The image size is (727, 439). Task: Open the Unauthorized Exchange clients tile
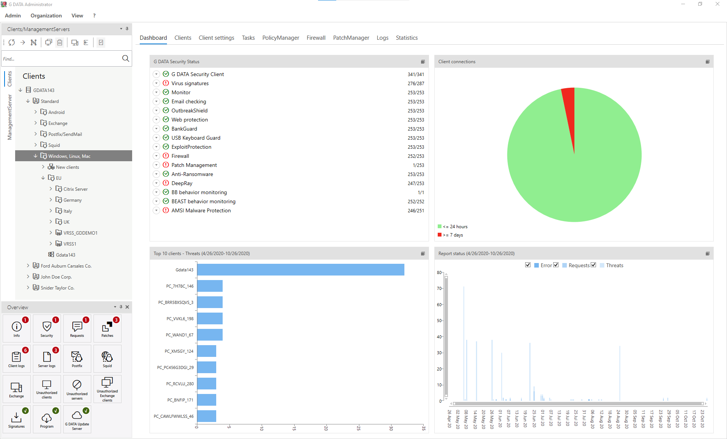pos(108,389)
